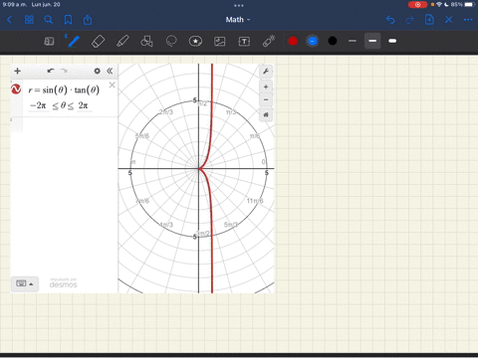
Task: Select the Eraser tool
Action: click(98, 42)
